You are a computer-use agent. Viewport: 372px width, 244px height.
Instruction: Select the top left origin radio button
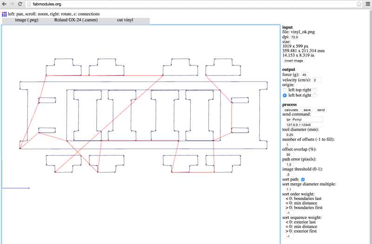285,90
